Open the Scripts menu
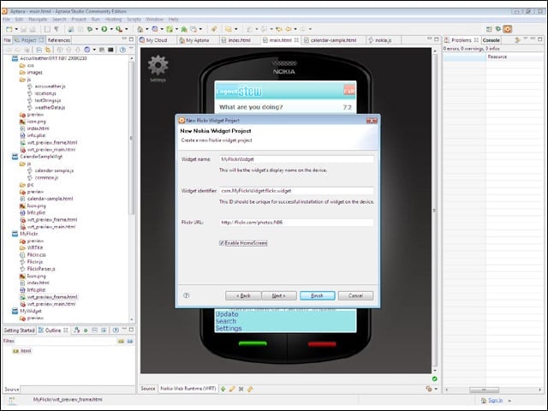 (134, 19)
